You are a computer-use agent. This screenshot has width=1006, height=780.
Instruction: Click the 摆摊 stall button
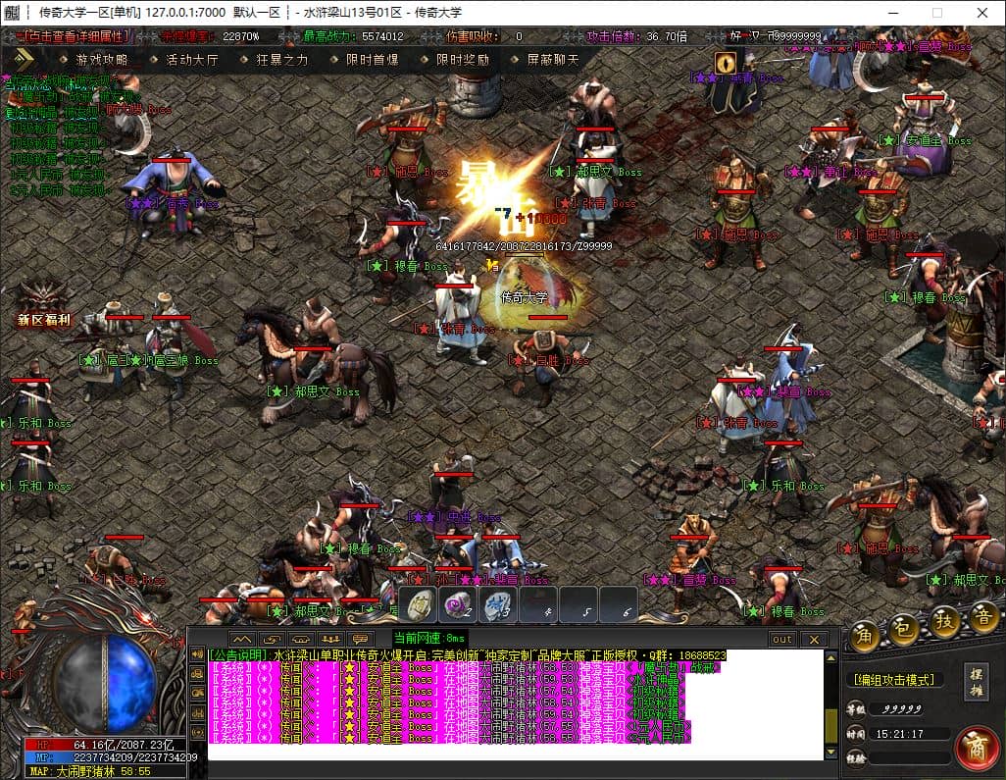976,682
